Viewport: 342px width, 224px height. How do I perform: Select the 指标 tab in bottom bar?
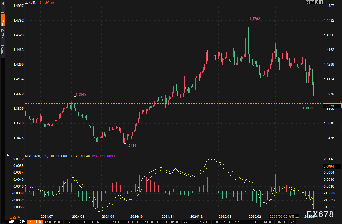11,222
